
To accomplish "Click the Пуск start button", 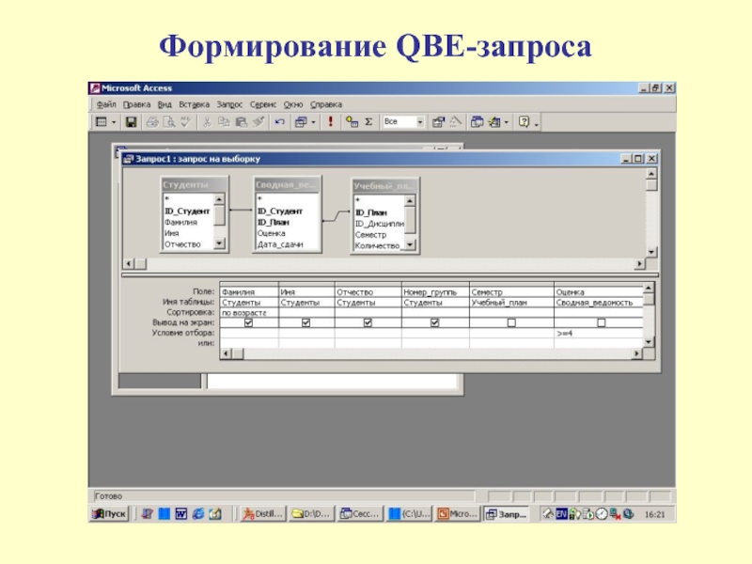I will click(110, 514).
